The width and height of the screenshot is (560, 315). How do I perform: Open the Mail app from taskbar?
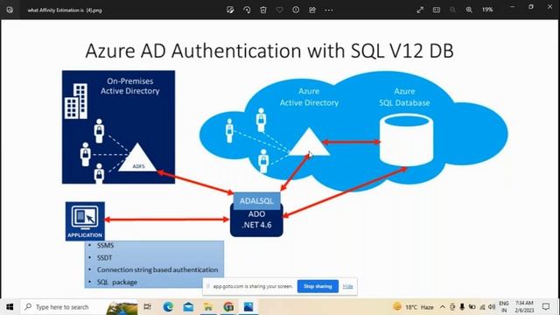tap(188, 307)
